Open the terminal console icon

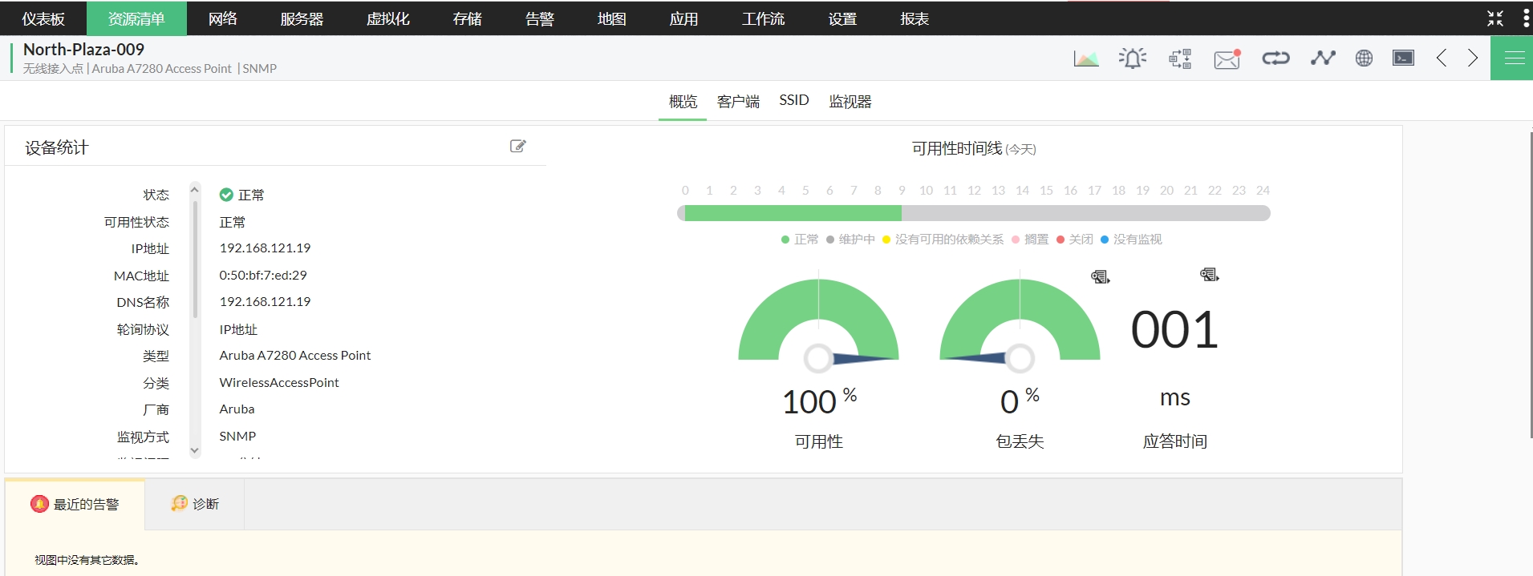coord(1403,58)
